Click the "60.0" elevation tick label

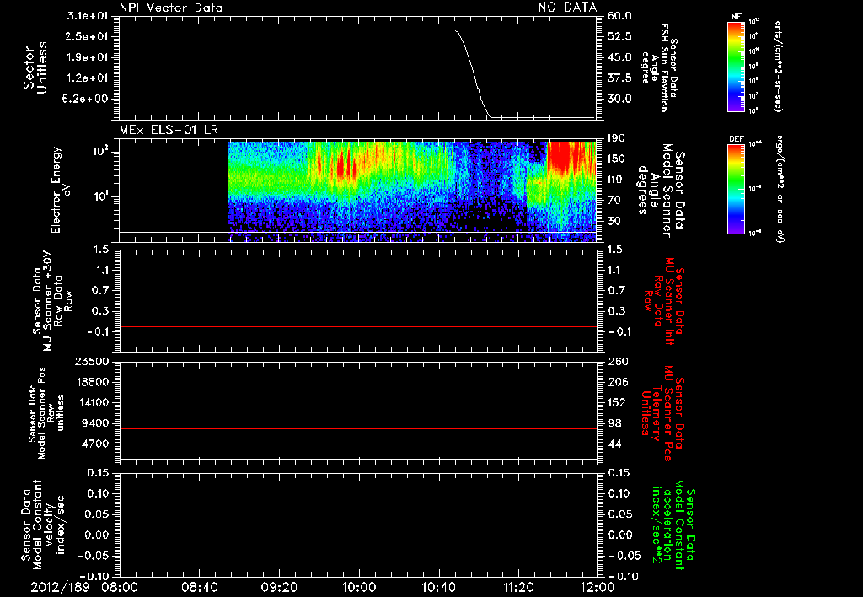[x=619, y=15]
